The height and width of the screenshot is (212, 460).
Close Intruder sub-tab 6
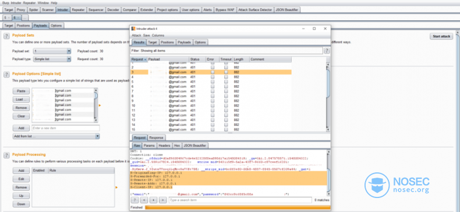(18, 17)
